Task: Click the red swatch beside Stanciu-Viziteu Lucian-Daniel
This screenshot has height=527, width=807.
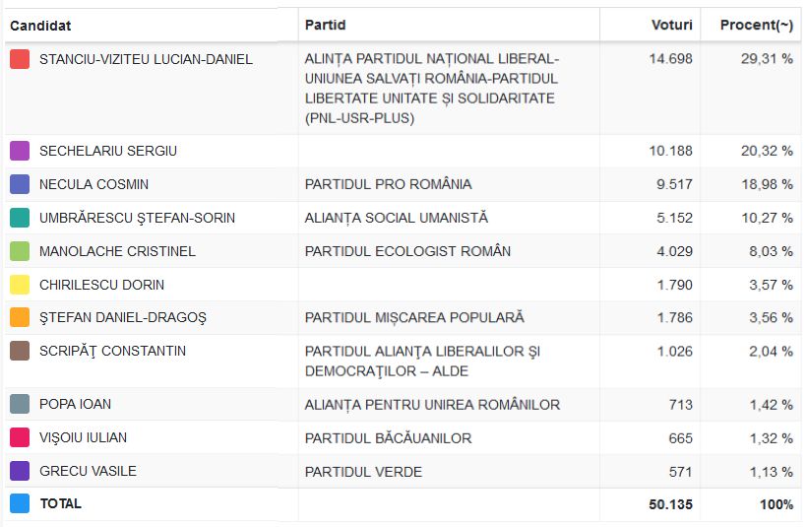Action: click(x=20, y=59)
